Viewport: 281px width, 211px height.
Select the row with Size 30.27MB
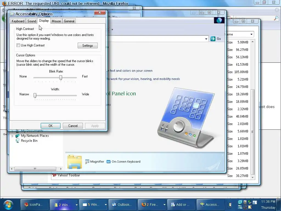click(x=238, y=176)
